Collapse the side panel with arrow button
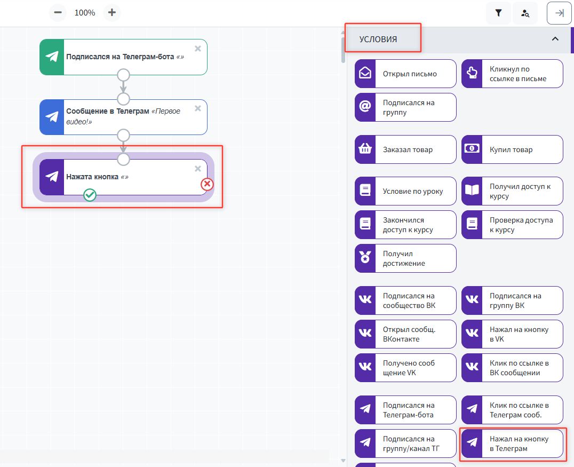The image size is (574, 467). pos(559,13)
